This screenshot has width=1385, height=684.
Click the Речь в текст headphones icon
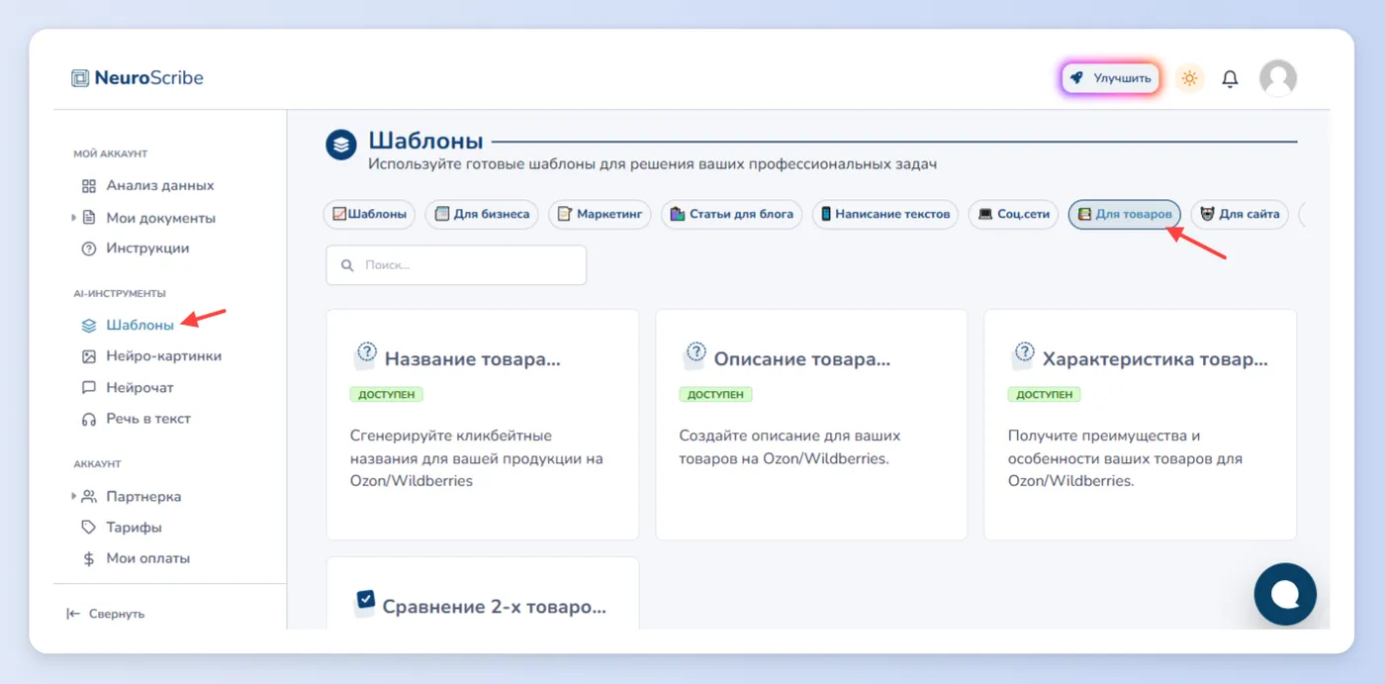click(89, 419)
